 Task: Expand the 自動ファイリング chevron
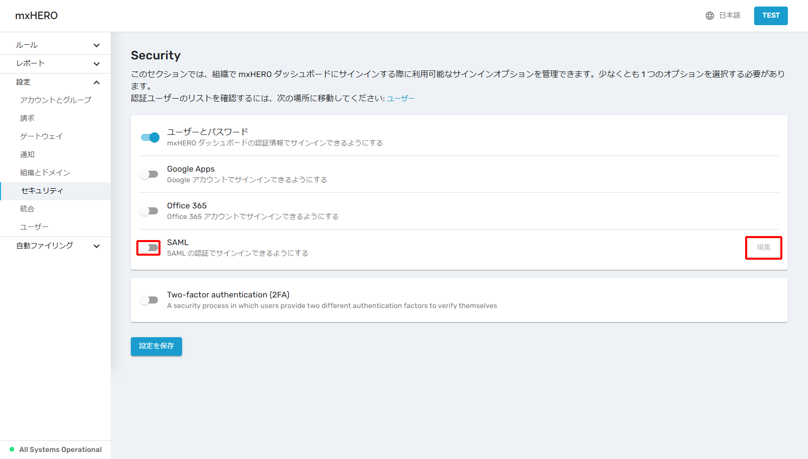tap(97, 246)
